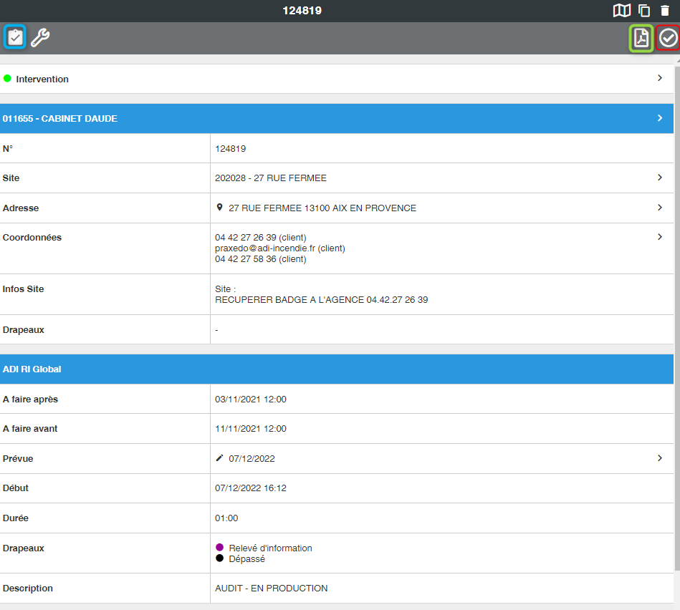
Task: Open the map view icon
Action: (621, 11)
